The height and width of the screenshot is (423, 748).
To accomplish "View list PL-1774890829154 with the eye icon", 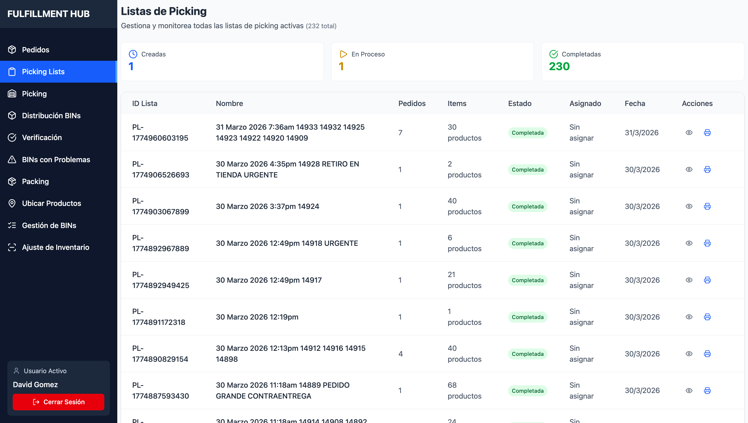I will 689,354.
